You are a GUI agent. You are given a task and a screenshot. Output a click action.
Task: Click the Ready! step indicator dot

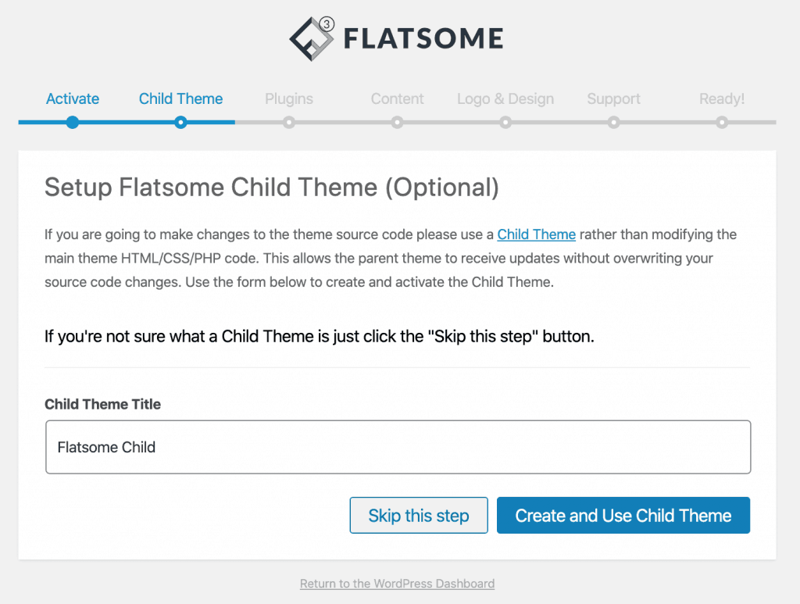(x=721, y=122)
